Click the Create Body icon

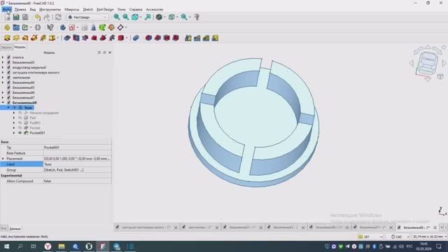63,27
